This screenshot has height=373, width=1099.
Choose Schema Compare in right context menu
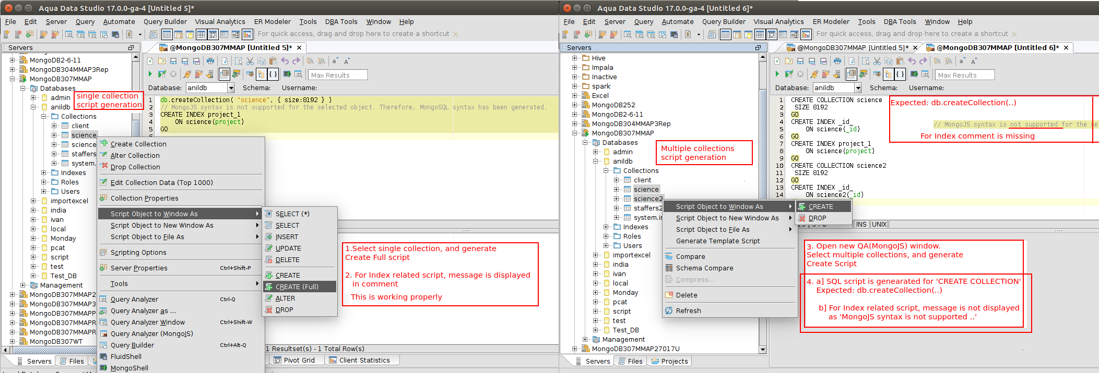730,268
